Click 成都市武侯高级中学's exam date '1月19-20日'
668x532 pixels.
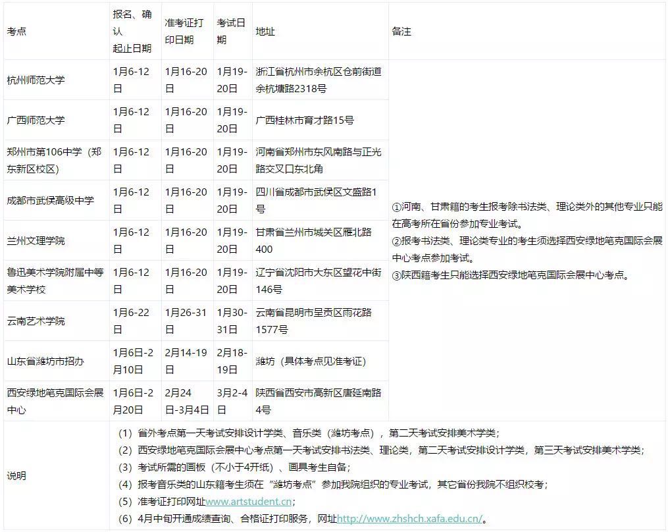pyautogui.click(x=232, y=200)
